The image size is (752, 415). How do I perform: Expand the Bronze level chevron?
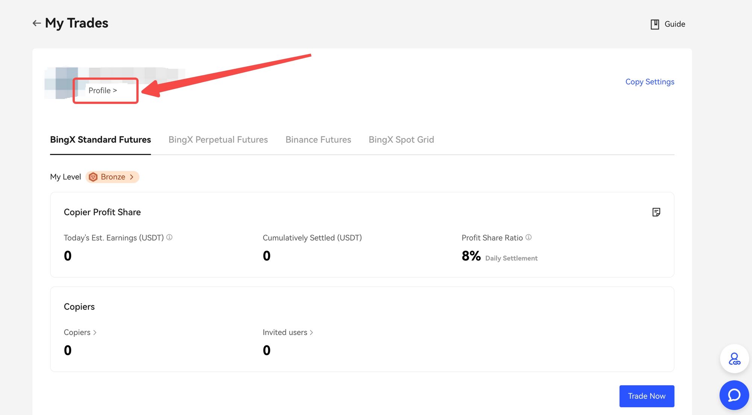click(132, 177)
